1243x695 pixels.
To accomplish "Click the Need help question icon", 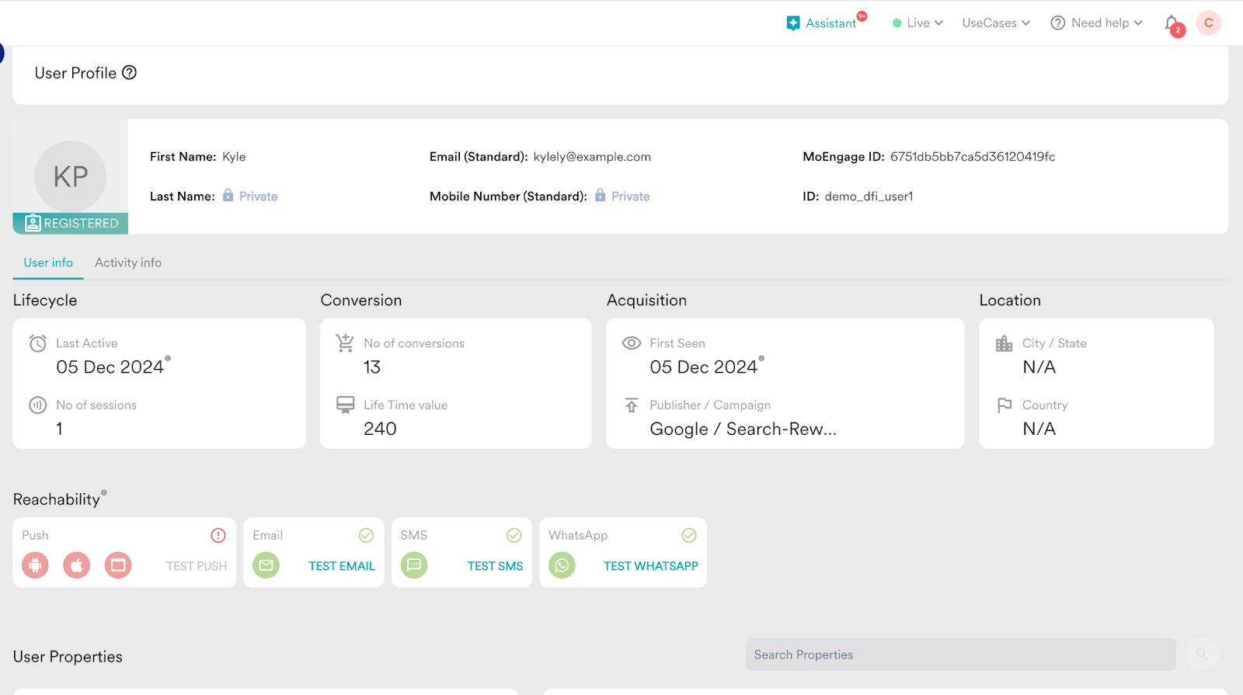I will [x=1057, y=23].
